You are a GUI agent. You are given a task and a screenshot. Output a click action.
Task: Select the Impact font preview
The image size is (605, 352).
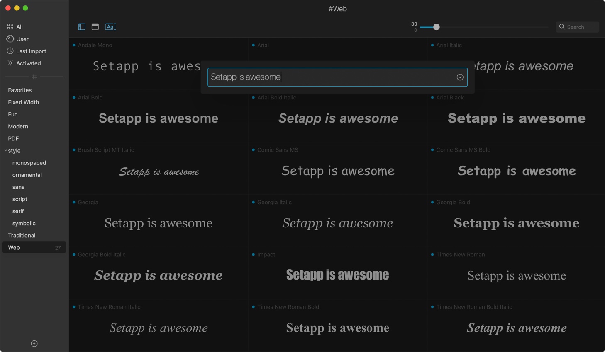click(338, 275)
